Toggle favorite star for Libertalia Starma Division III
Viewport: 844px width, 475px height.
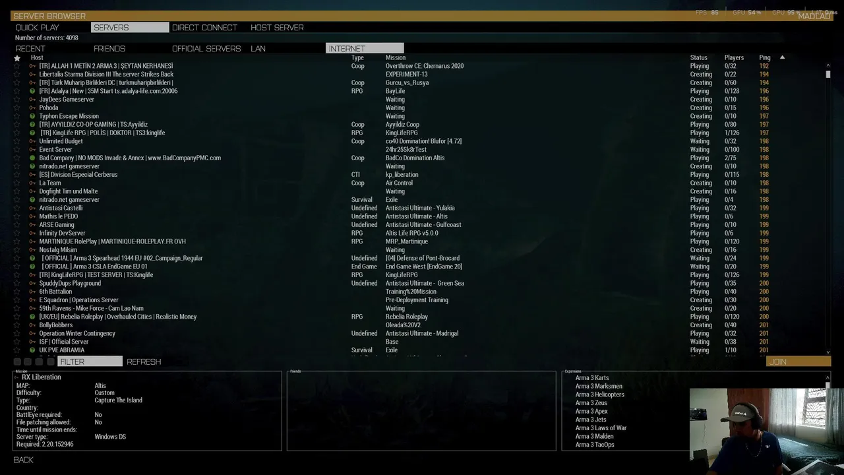(x=17, y=75)
